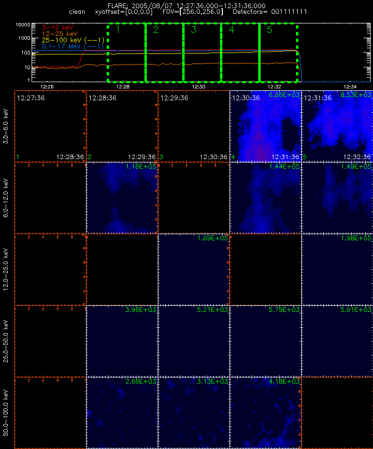Open the 3.0-6.0 keV image with 6.86E+03

point(265,126)
